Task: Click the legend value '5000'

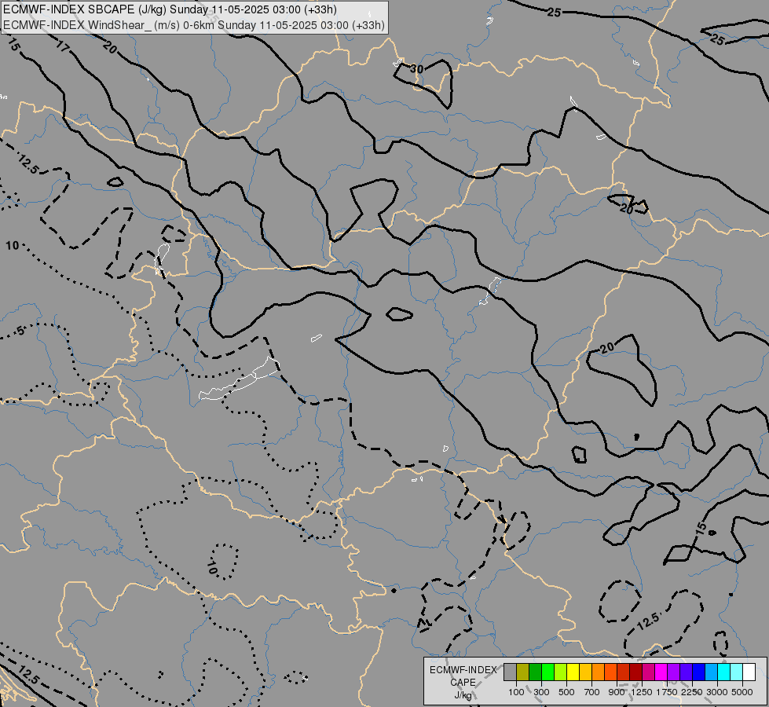Action: click(x=742, y=692)
